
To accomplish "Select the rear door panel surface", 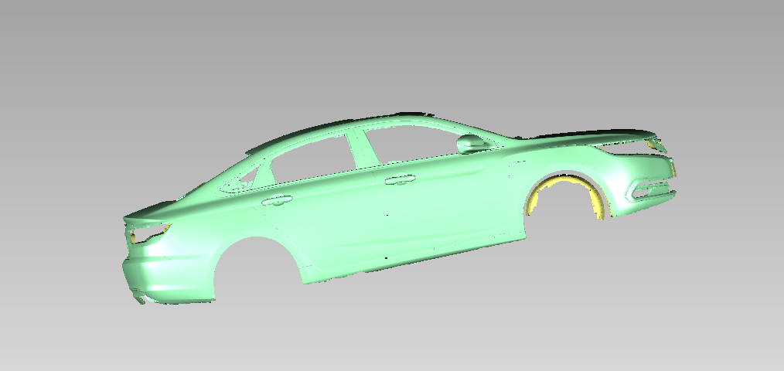I will point(332,232).
